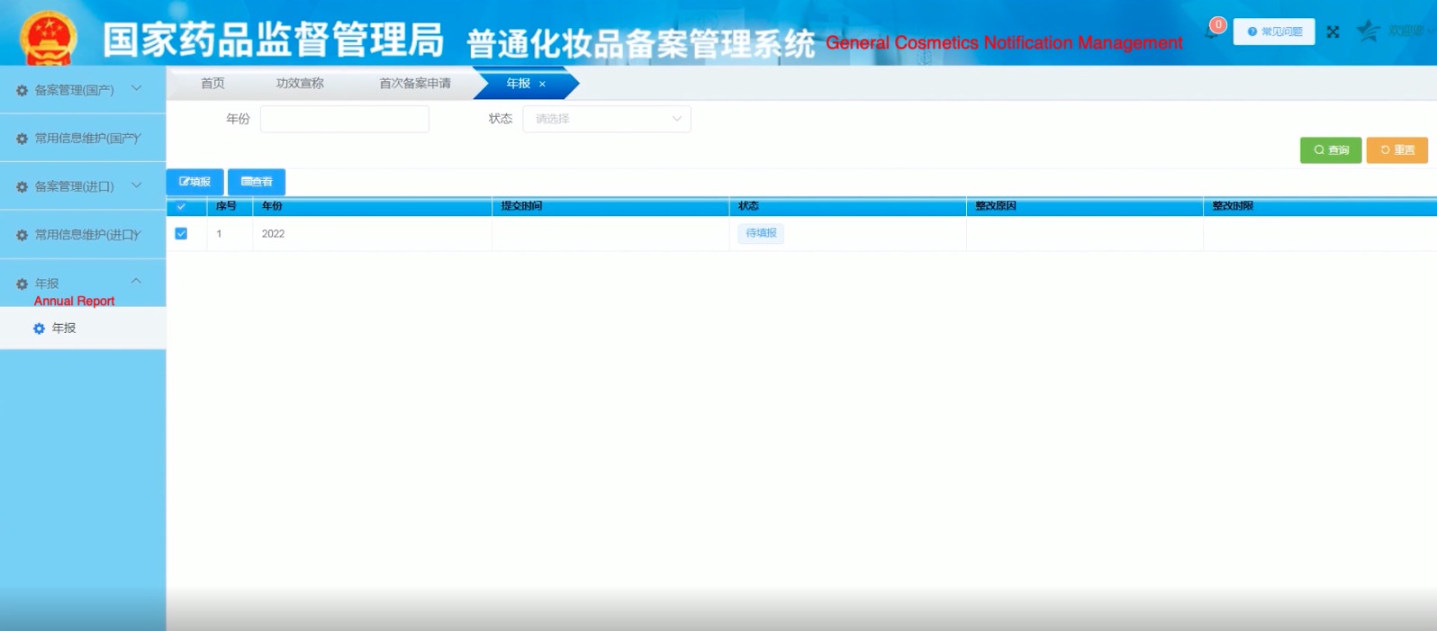The image size is (1437, 631).
Task: Expand the 常用信息维护(进口) menu chevron
Action: point(137,234)
